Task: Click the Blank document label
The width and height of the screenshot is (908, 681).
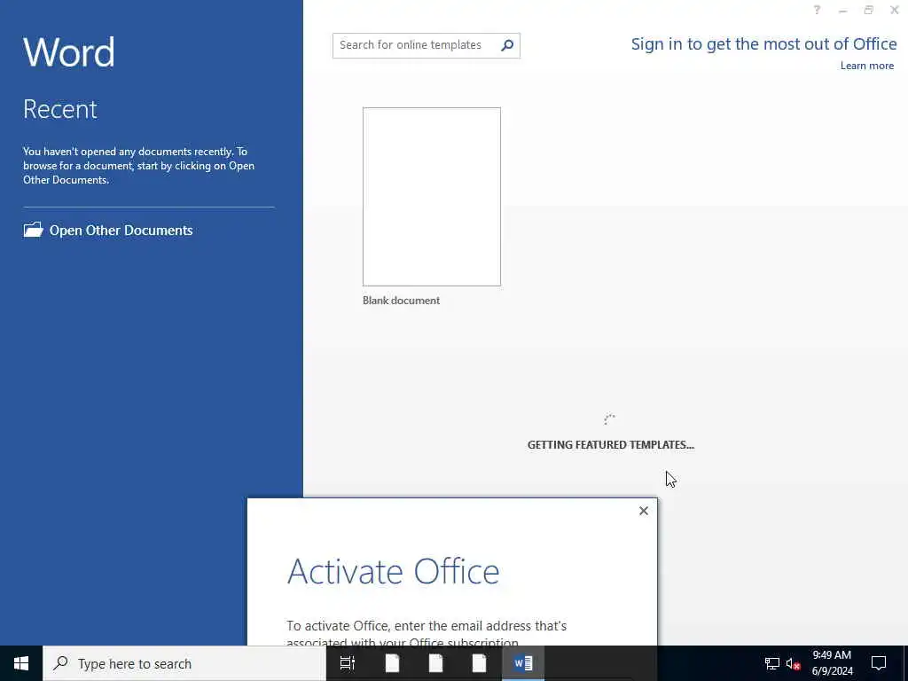Action: point(401,300)
